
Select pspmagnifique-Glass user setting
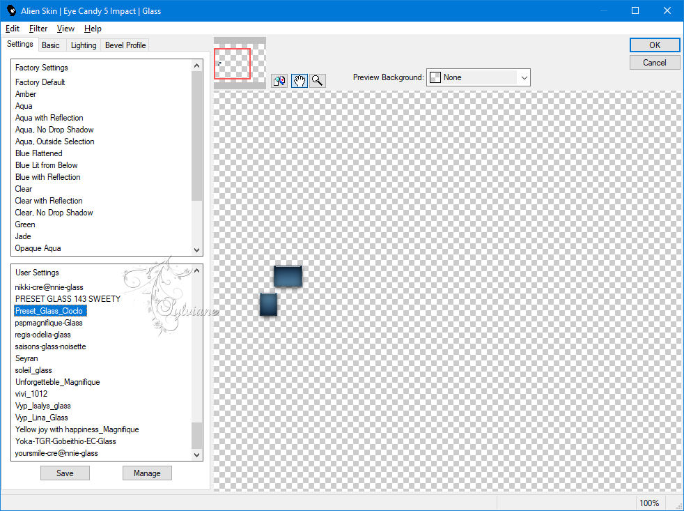point(49,322)
